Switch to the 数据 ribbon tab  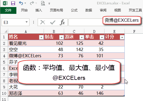[89, 10]
